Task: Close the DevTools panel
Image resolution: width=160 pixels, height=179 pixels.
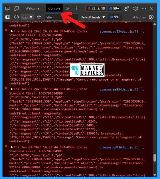Action: [151, 8]
